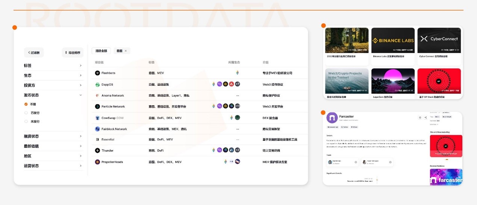Image resolution: width=477 pixels, height=205 pixels.
Task: Expand the 地区 filter section
Action: [53, 156]
